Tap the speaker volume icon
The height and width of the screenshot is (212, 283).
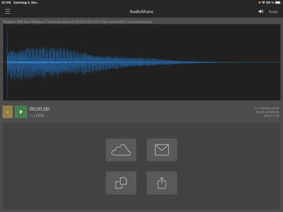pyautogui.click(x=261, y=12)
